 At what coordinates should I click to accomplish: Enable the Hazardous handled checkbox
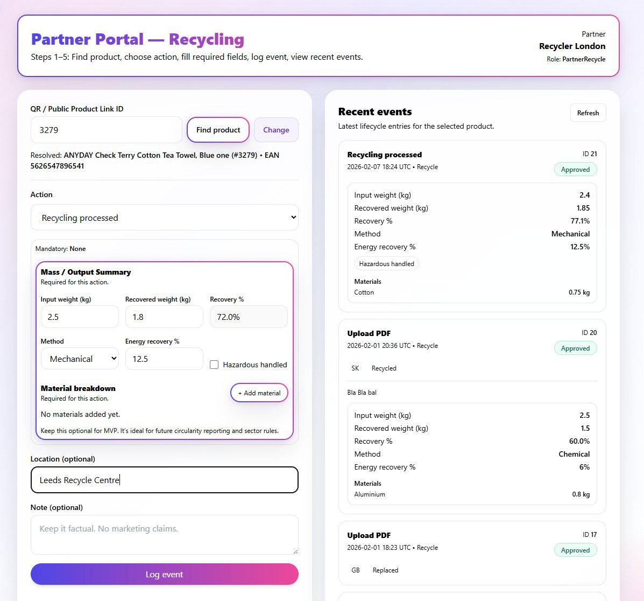tap(214, 365)
